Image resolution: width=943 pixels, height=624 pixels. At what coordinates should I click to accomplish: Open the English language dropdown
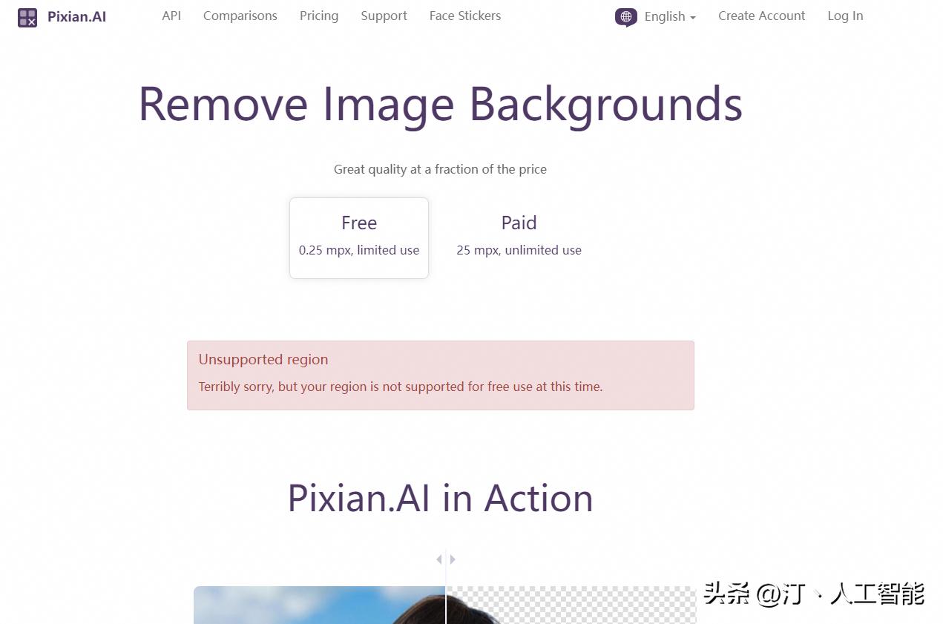click(x=670, y=16)
